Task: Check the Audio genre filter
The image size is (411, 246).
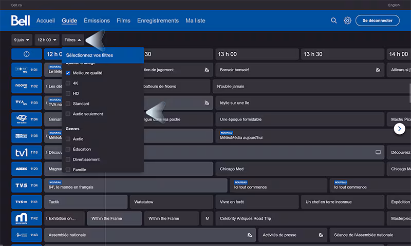Action: pos(68,139)
